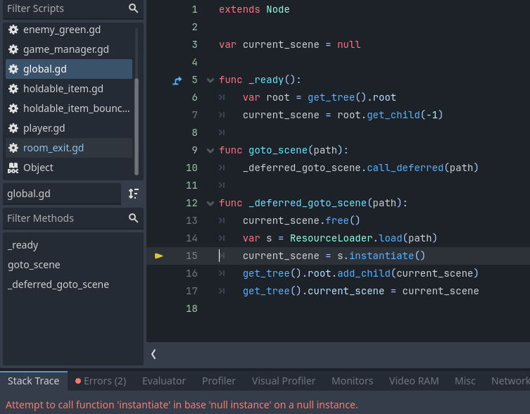Click 'free' call on line 13
The image size is (530, 414).
[337, 220]
